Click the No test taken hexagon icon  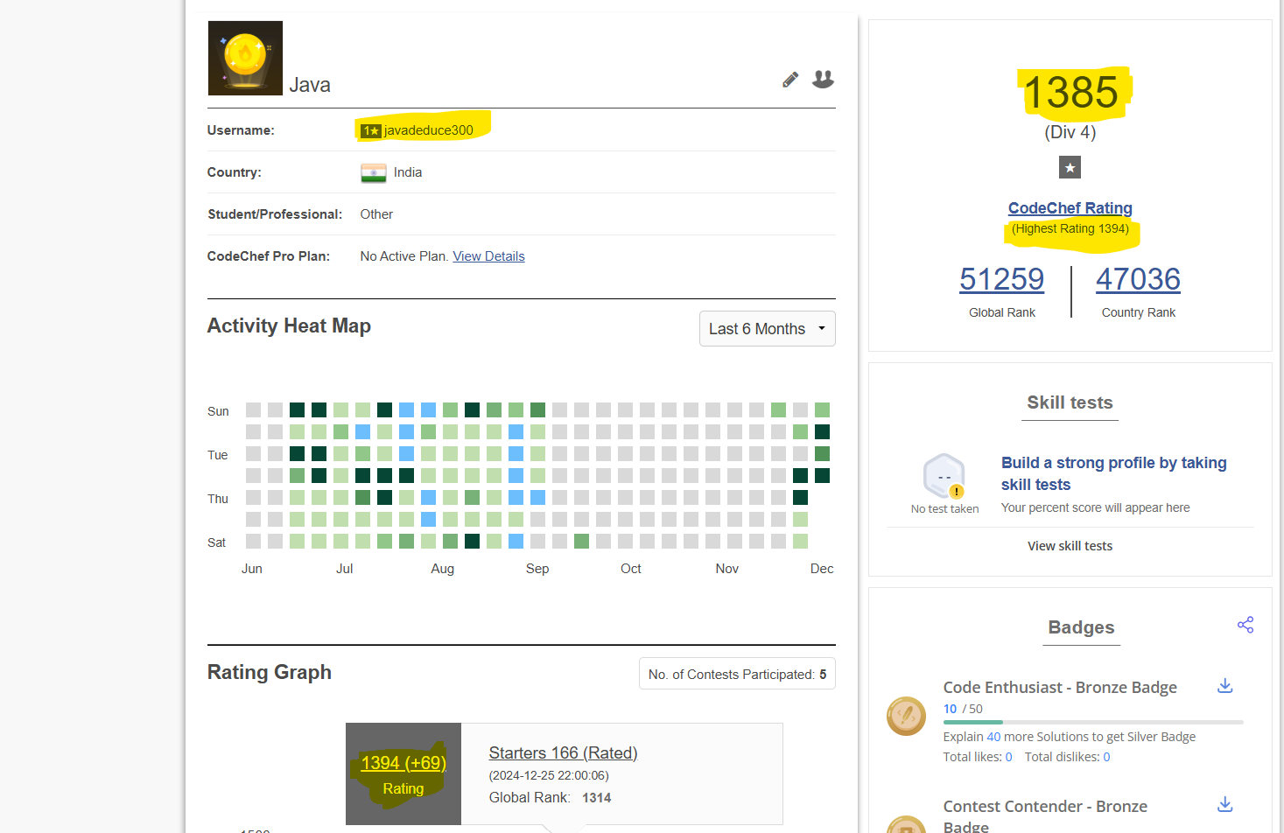pyautogui.click(x=944, y=477)
